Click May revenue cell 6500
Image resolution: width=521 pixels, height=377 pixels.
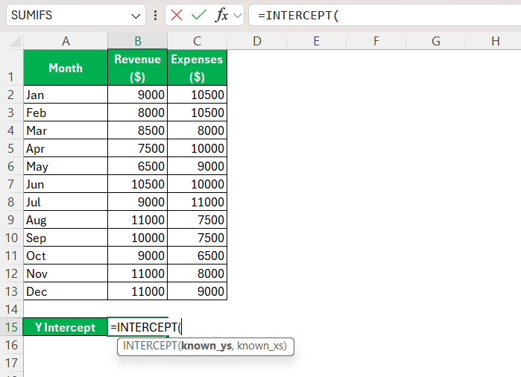[138, 166]
